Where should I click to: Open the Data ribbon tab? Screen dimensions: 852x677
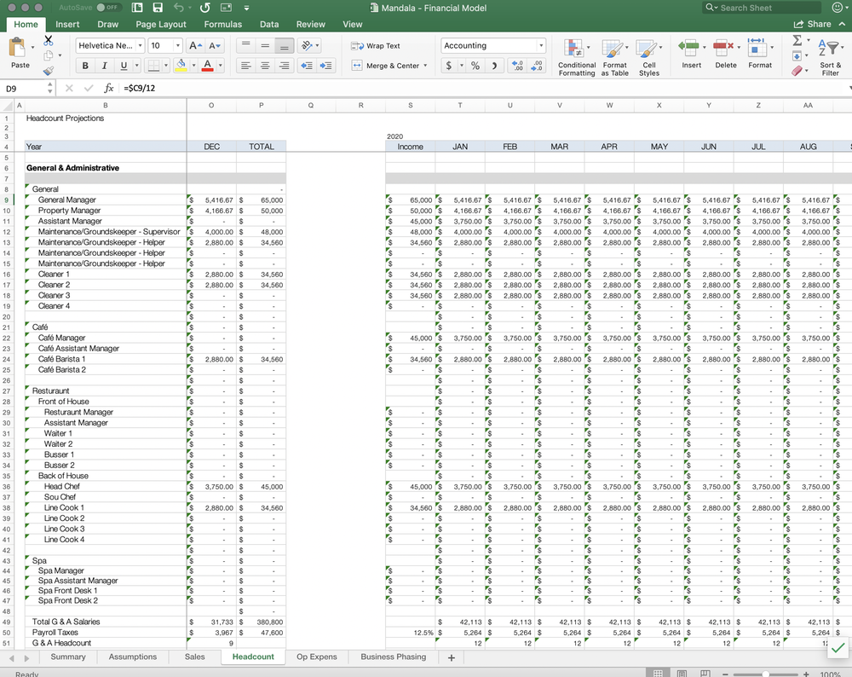(x=269, y=25)
